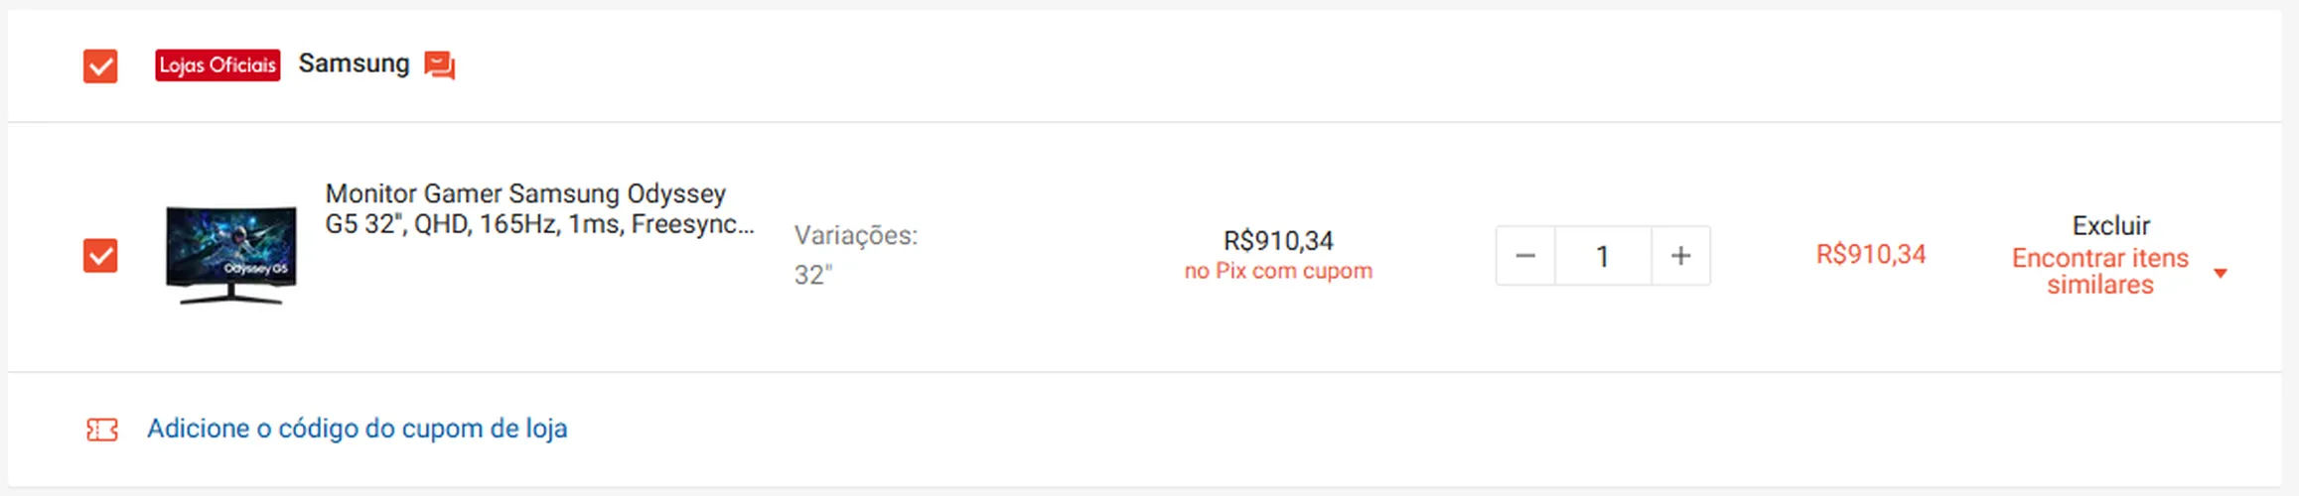This screenshot has width=2299, height=496.
Task: Click the no Pix com cupom text
Action: (1278, 271)
